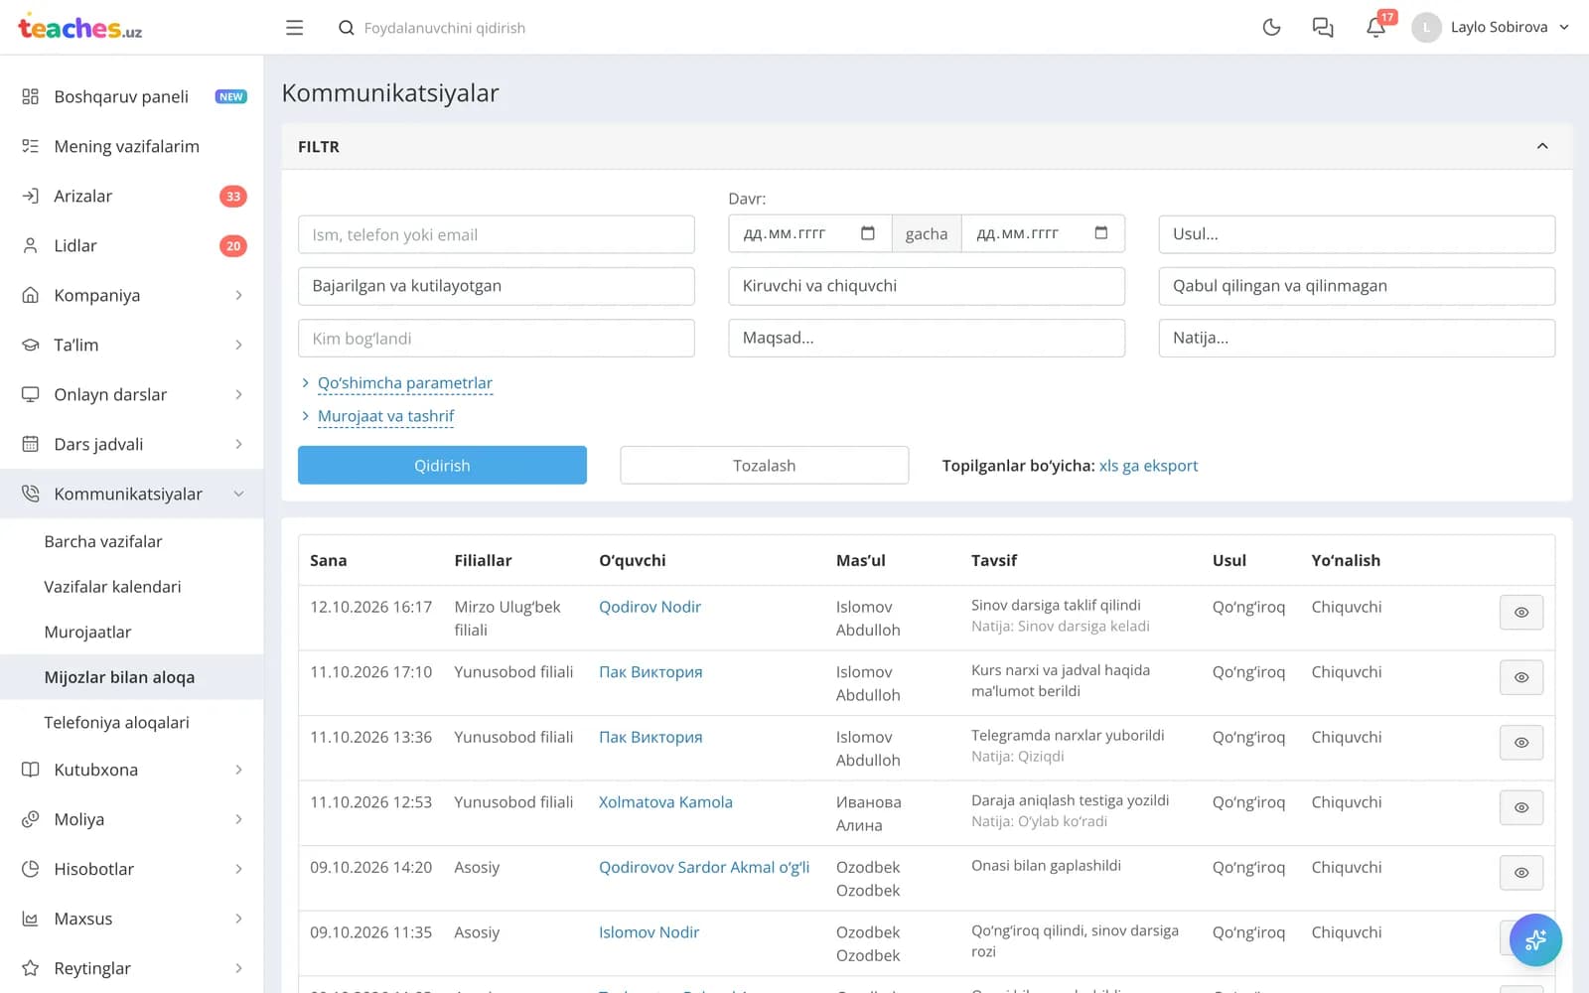This screenshot has height=993, width=1589.
Task: Click the Hisobotlar pie chart icon
Action: point(31,869)
